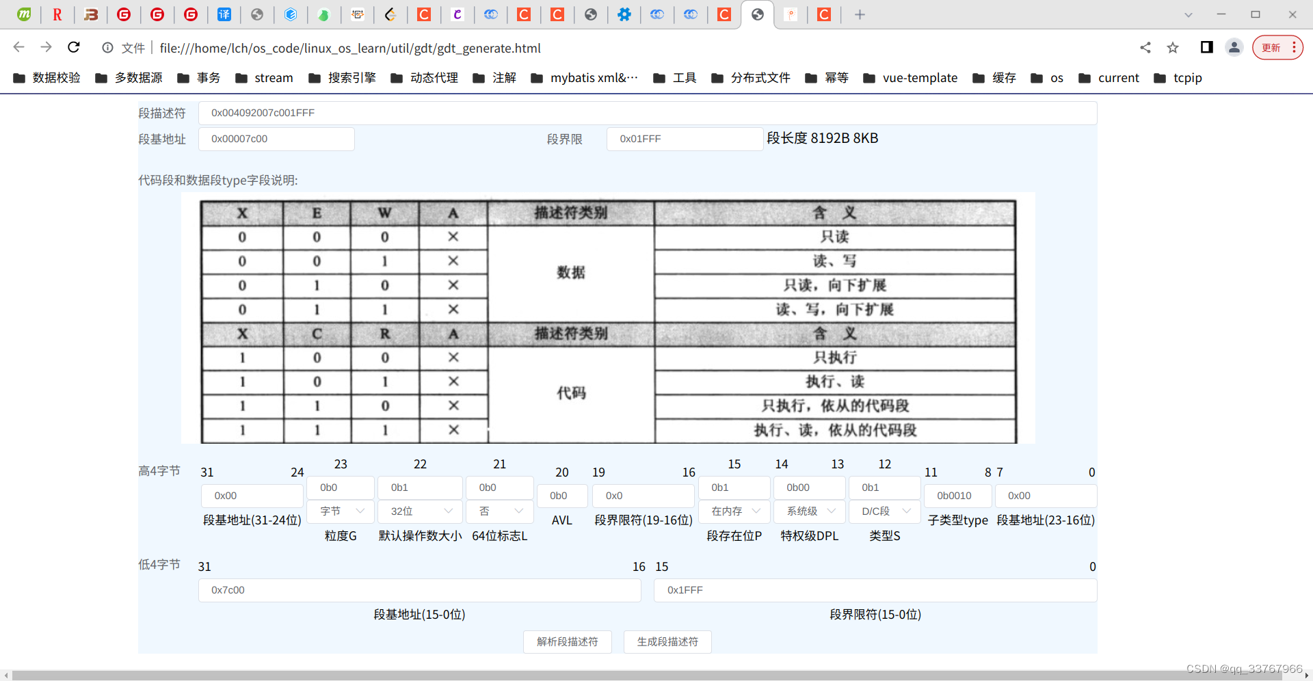Share this page via share icon
The width and height of the screenshot is (1313, 681).
coord(1145,47)
